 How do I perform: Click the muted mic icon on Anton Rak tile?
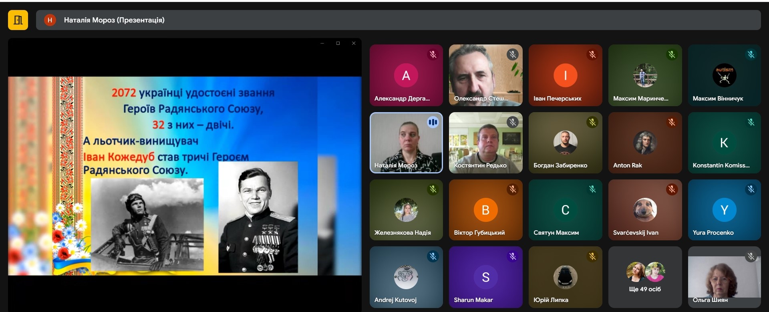[x=672, y=122]
